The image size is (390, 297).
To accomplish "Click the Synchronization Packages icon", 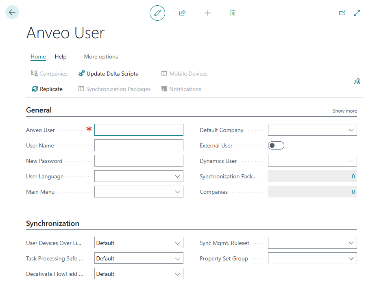I will pos(81,89).
